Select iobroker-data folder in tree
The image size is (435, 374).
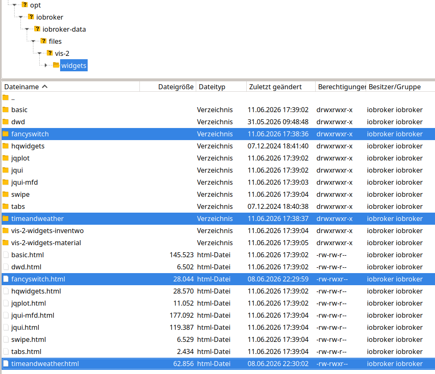64,29
